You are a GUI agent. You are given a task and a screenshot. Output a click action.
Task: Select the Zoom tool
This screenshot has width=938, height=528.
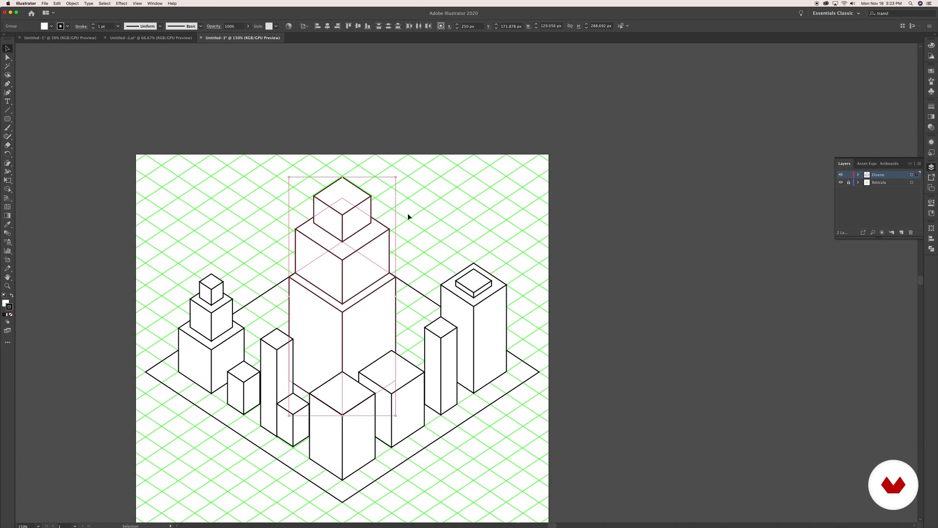[x=7, y=286]
